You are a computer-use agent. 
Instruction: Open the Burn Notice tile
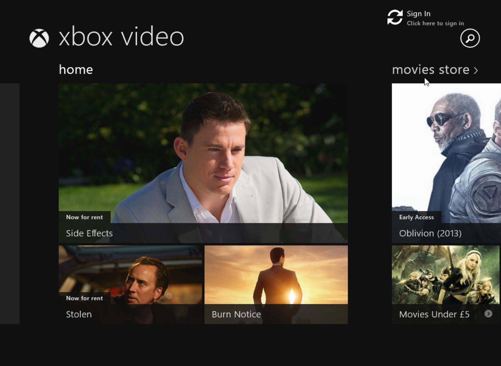[276, 285]
